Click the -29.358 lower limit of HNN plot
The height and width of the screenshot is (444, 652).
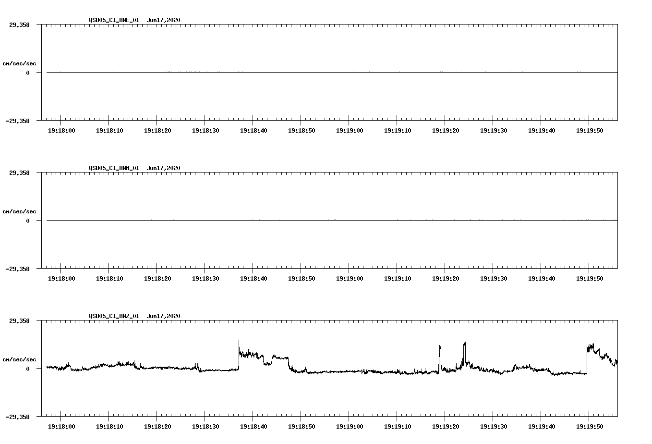pyautogui.click(x=18, y=269)
